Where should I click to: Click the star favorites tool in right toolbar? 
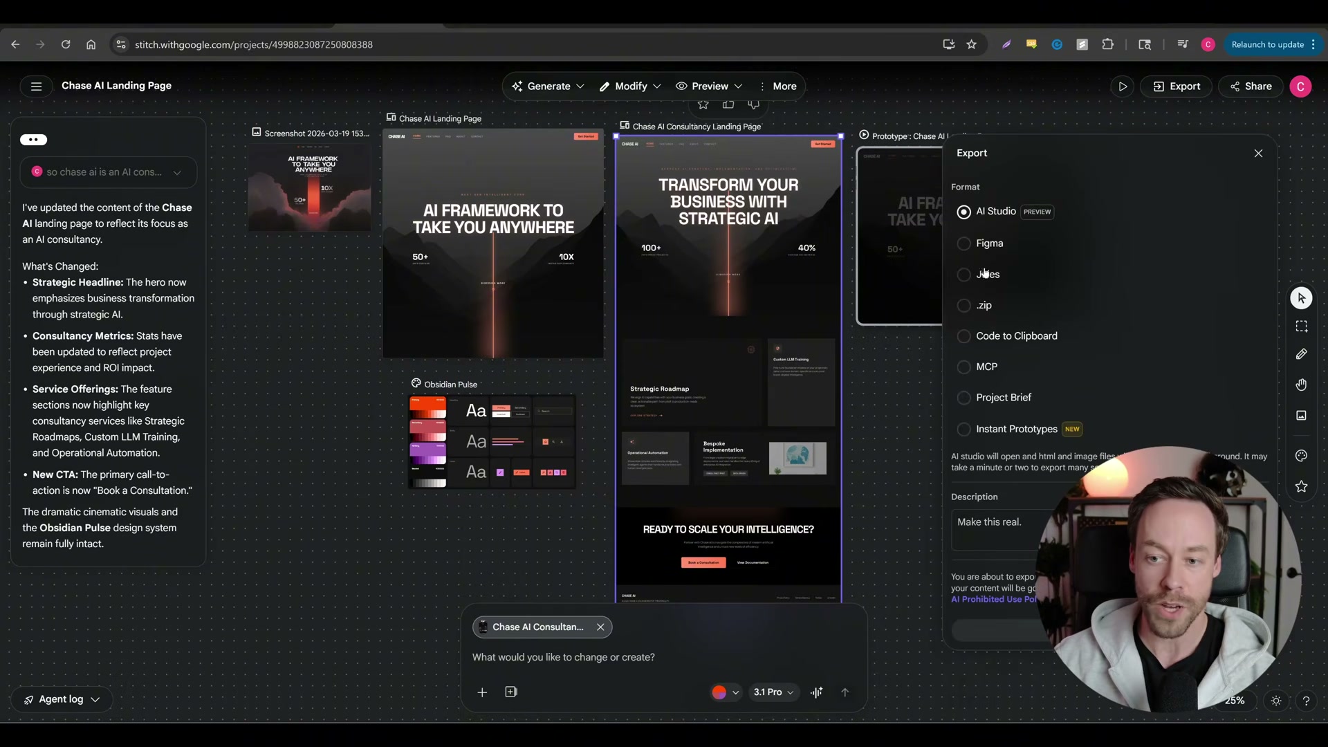1301,487
